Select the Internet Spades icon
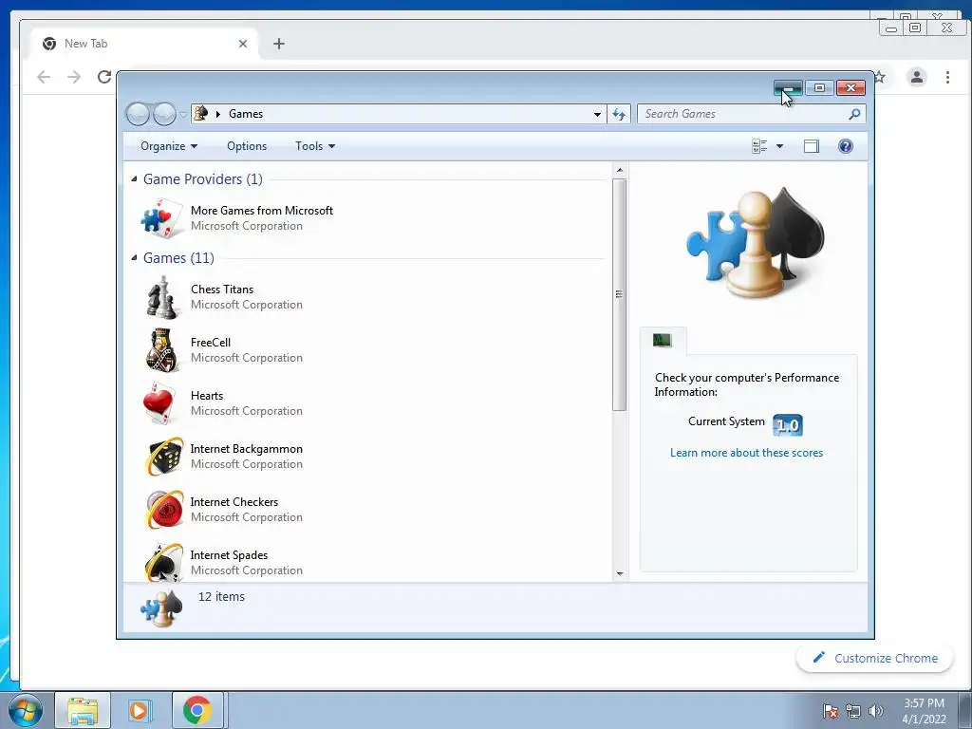 (163, 562)
